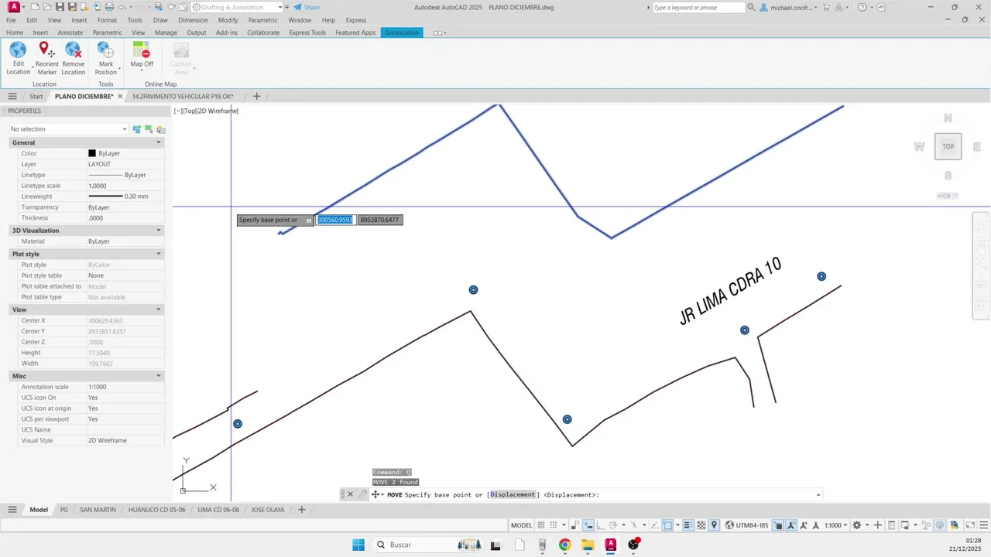Click the Select Objects icon in Properties palette
The width and height of the screenshot is (991, 557).
coord(149,129)
